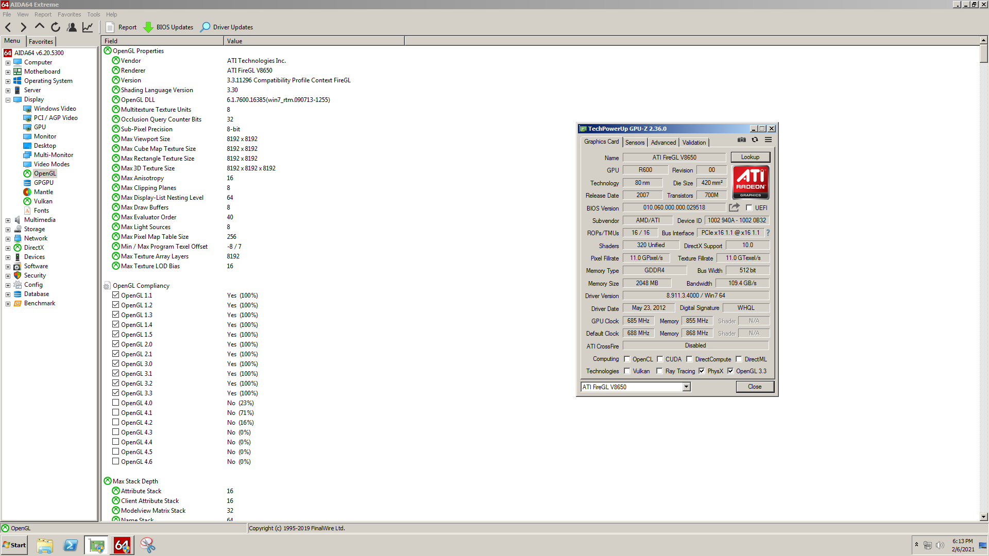Screen dimensions: 989x556
Task: Click the Windows Start button
Action: pos(14,545)
